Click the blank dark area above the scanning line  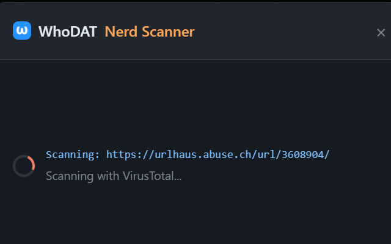click(195, 104)
